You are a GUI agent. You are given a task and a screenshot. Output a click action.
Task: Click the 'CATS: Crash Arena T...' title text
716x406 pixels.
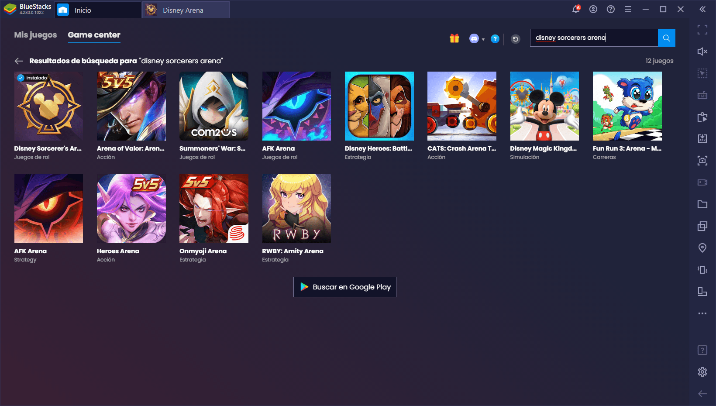pyautogui.click(x=461, y=148)
